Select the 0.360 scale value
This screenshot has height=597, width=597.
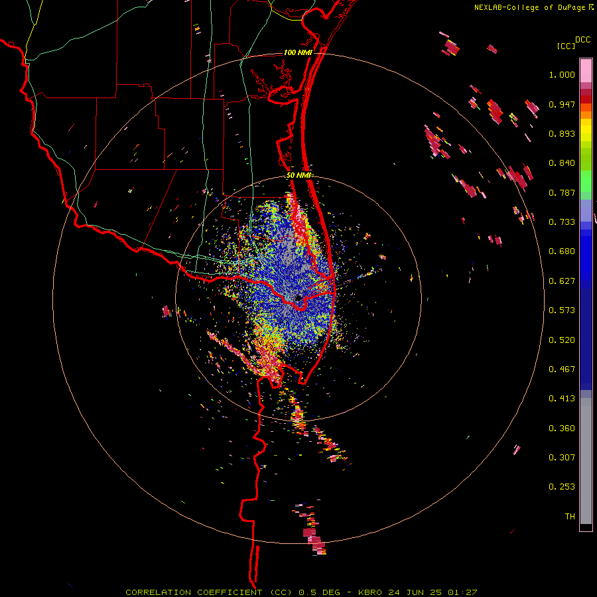[x=562, y=429]
